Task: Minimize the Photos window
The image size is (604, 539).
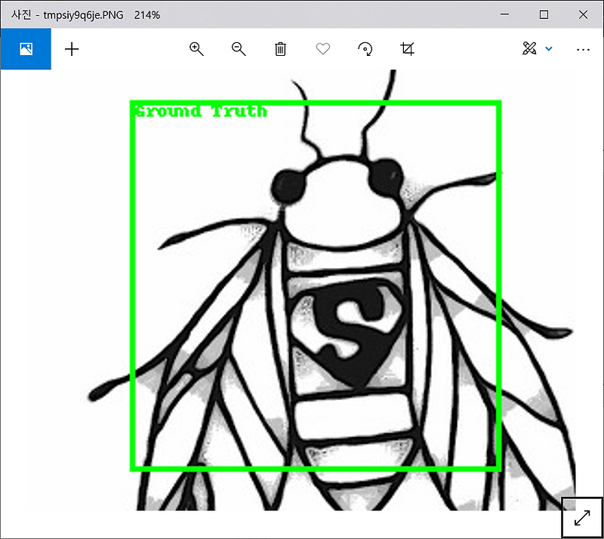Action: [x=504, y=14]
